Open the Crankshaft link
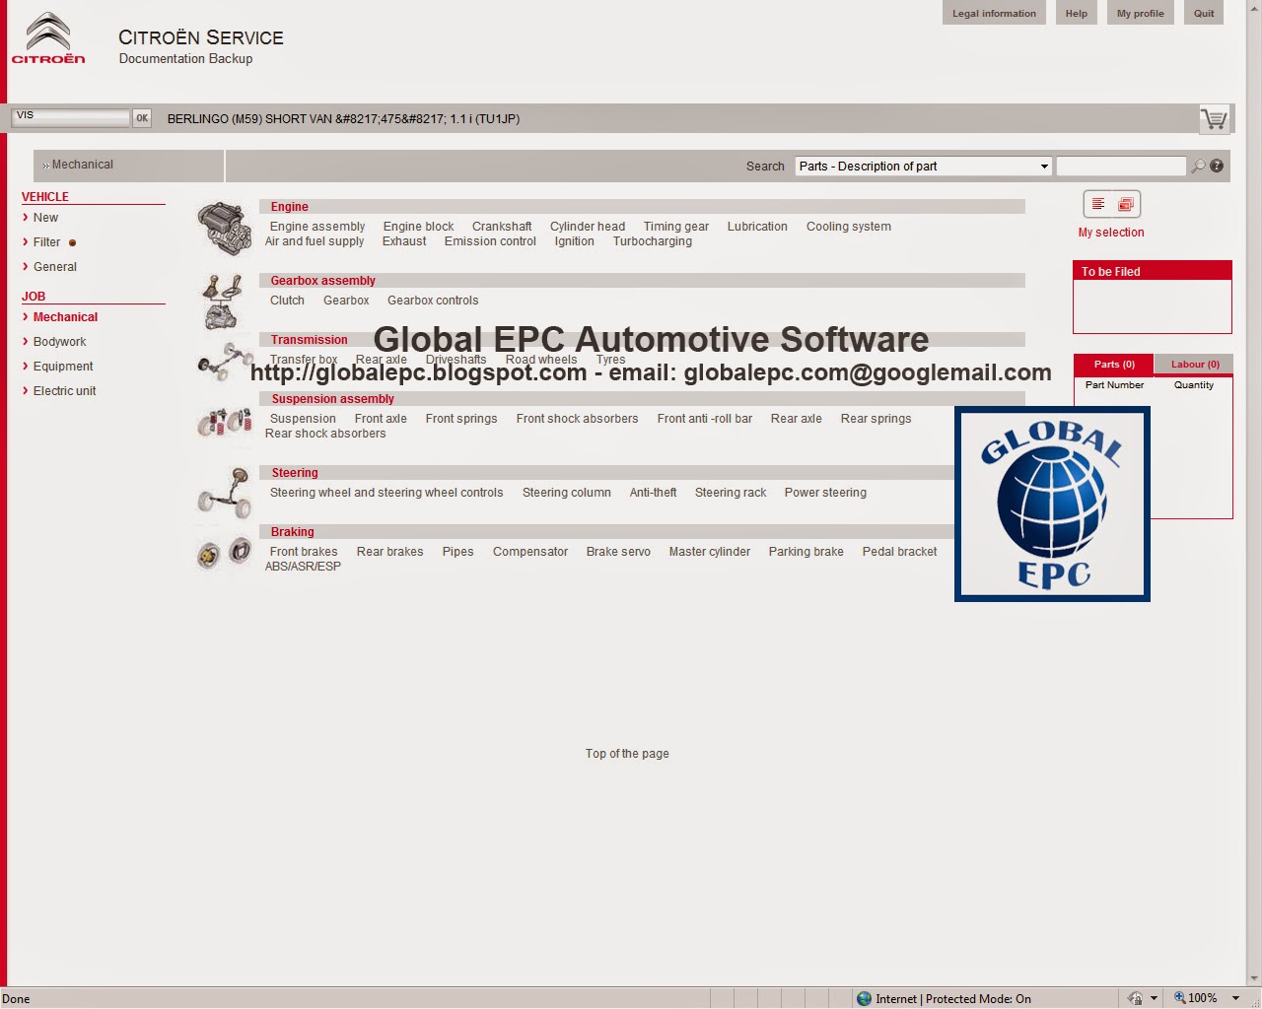1262x1009 pixels. pyautogui.click(x=502, y=227)
